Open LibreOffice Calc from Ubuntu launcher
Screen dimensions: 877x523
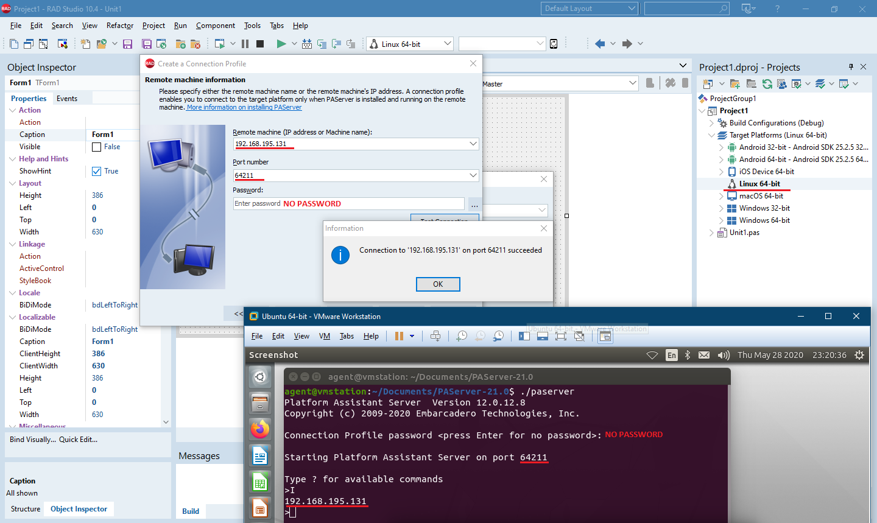coord(260,482)
